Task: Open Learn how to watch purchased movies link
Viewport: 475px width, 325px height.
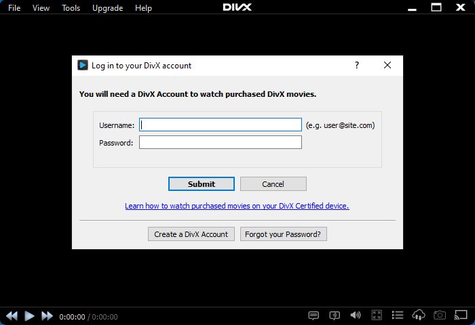Action: point(237,206)
